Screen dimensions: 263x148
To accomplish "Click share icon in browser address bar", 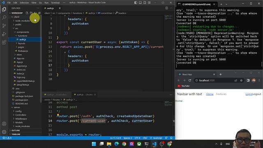I will [x=236, y=81].
